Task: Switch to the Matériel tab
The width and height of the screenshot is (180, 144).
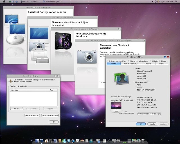Action: pos(148,64)
